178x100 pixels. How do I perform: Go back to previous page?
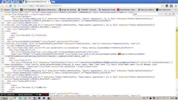coord(3,6)
